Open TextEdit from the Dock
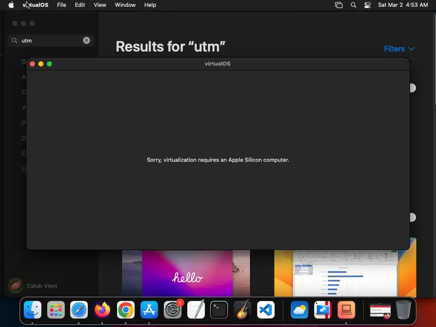The image size is (436, 327). pyautogui.click(x=196, y=310)
